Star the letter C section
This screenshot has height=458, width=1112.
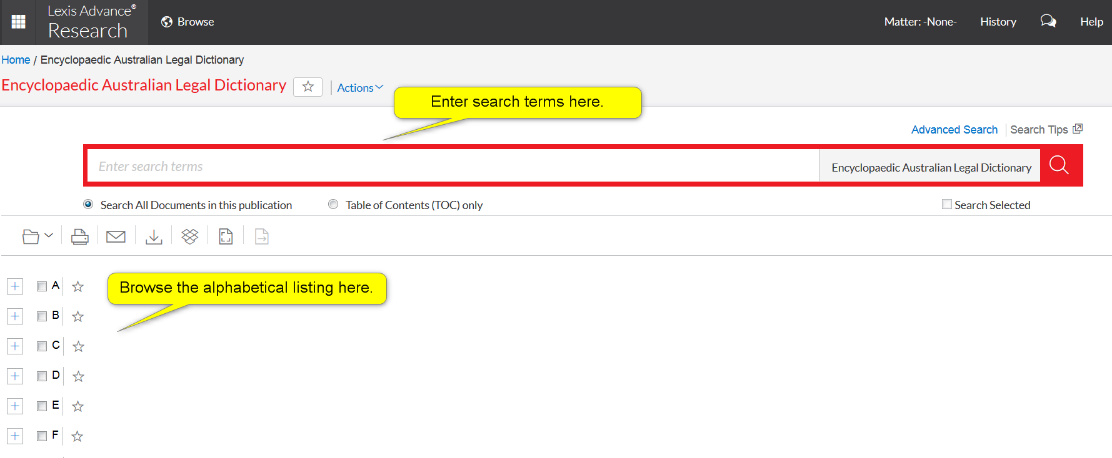point(78,346)
